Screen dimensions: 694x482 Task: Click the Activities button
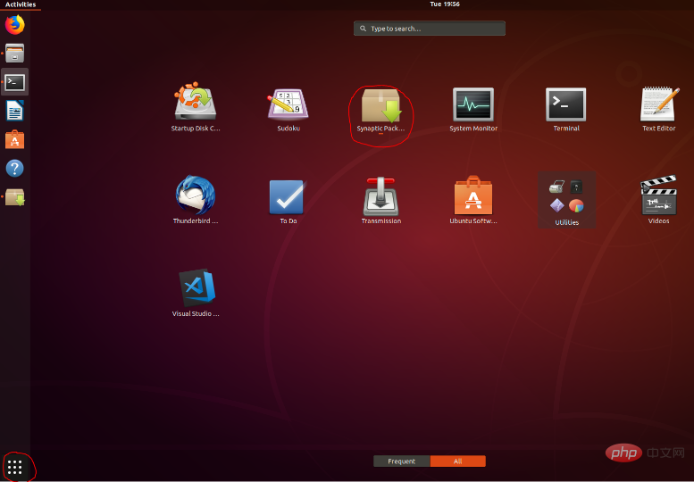click(x=21, y=4)
